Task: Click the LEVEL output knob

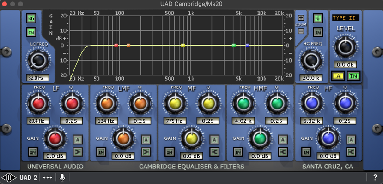Action: (x=346, y=46)
